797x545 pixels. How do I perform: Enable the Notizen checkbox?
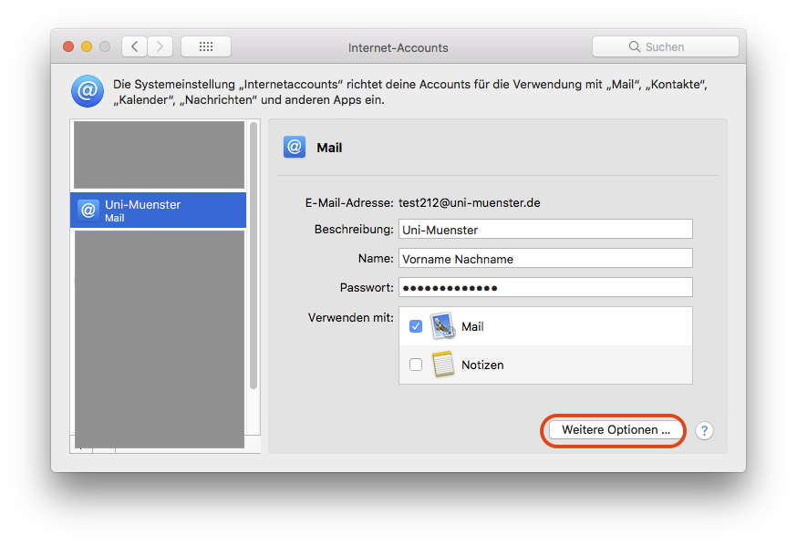416,365
